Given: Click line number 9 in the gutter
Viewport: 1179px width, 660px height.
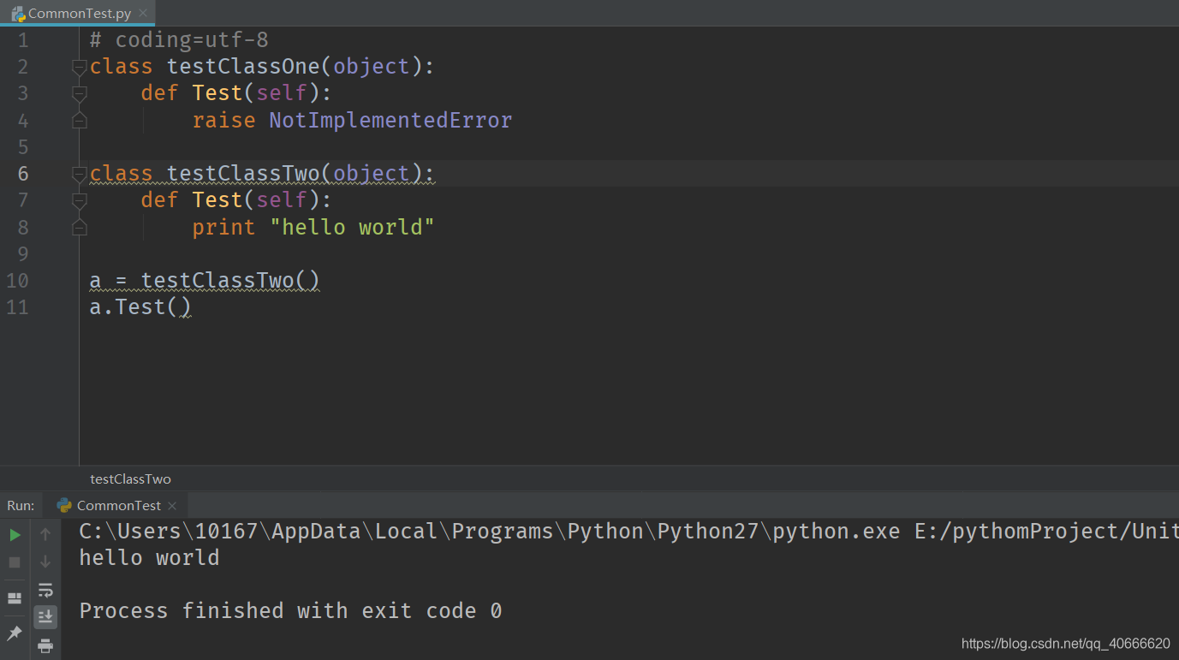Looking at the screenshot, I should point(22,253).
